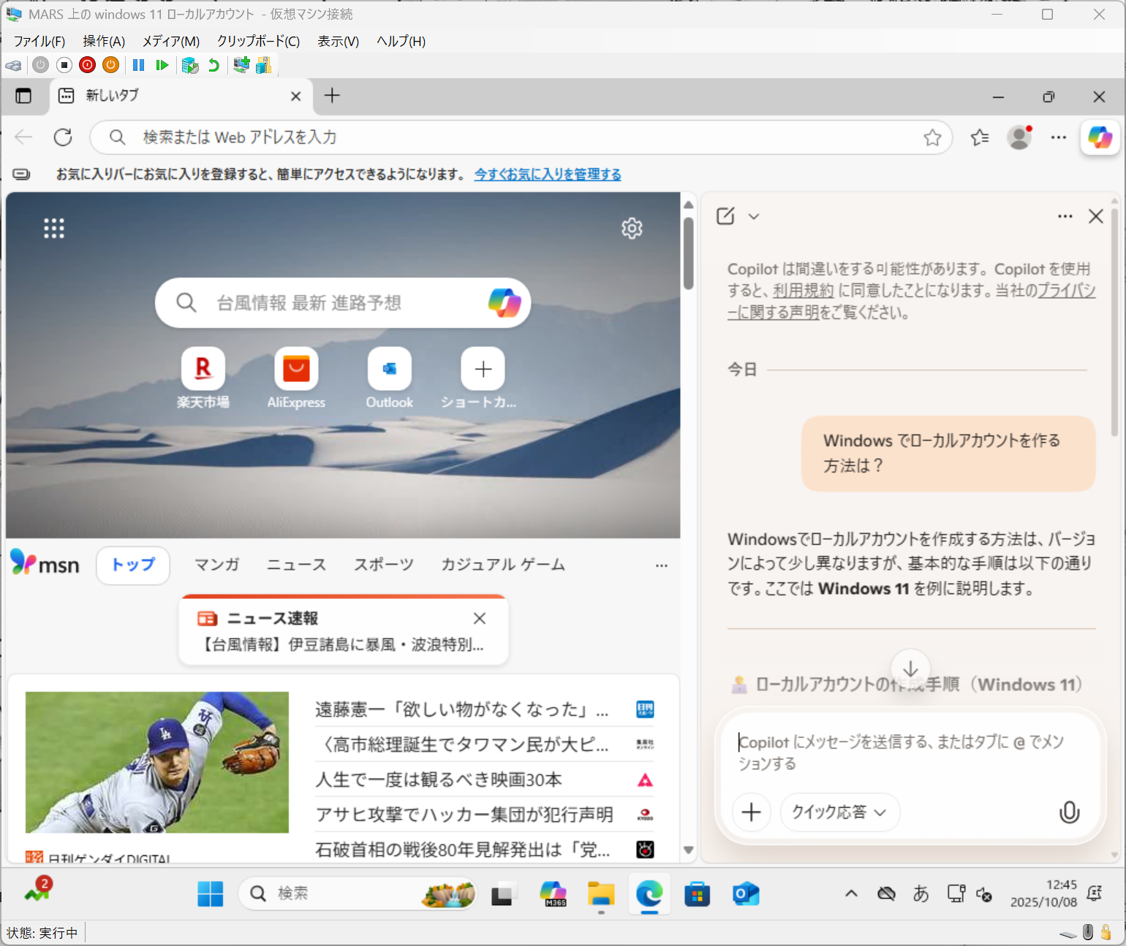Open Edge page settings gear
Image resolution: width=1126 pixels, height=946 pixels.
click(632, 229)
